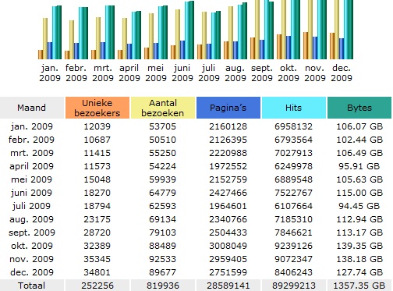Screen dimensions: 393x291
Task: Select pages value 3008049 for October
Action: pos(228,246)
